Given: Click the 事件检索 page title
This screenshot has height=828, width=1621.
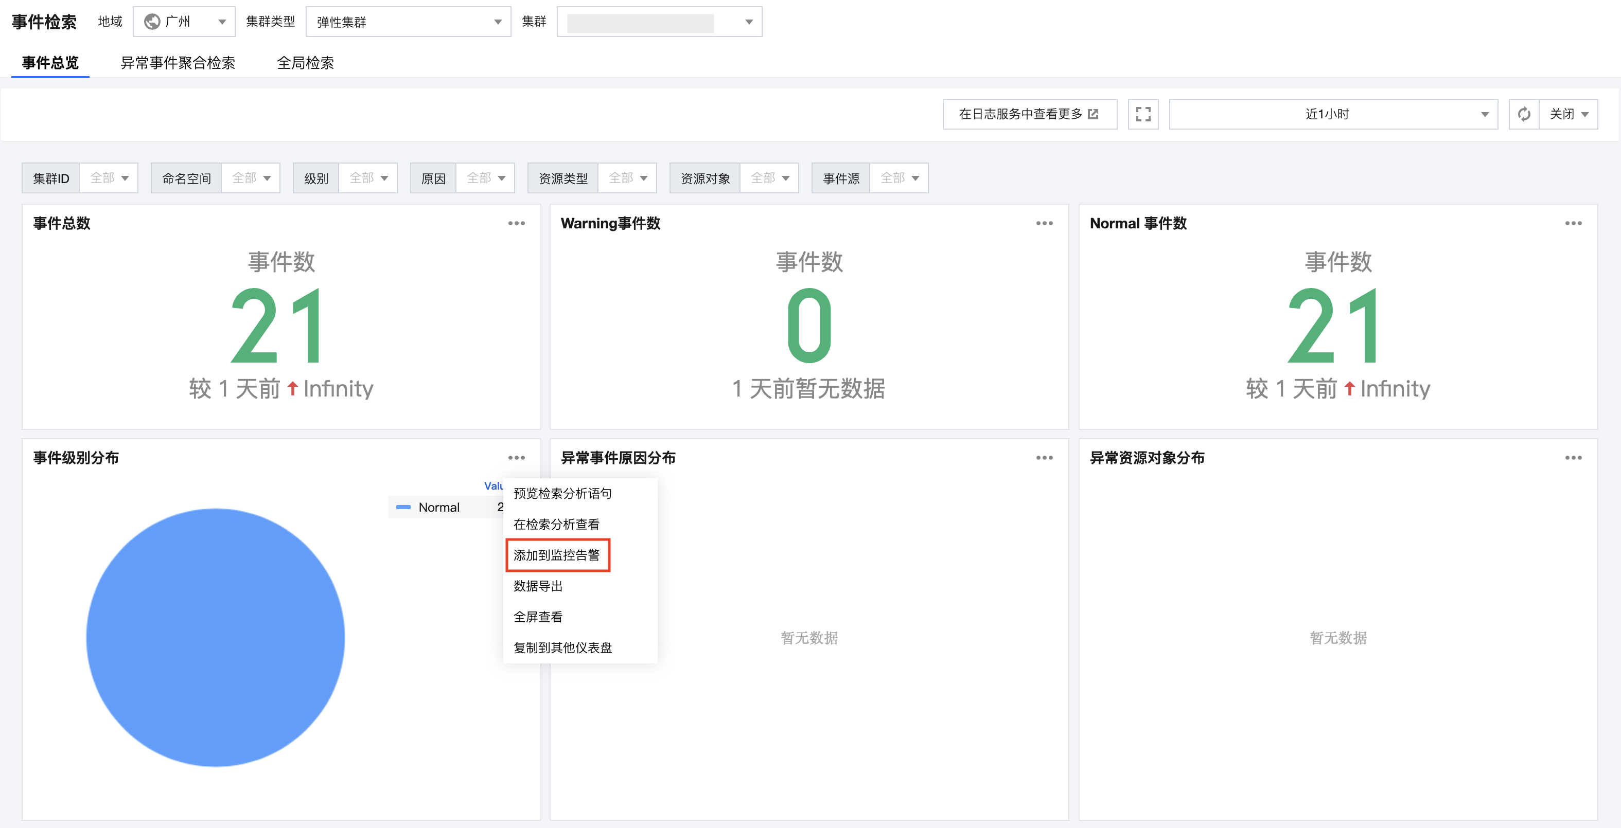Looking at the screenshot, I should coord(44,22).
